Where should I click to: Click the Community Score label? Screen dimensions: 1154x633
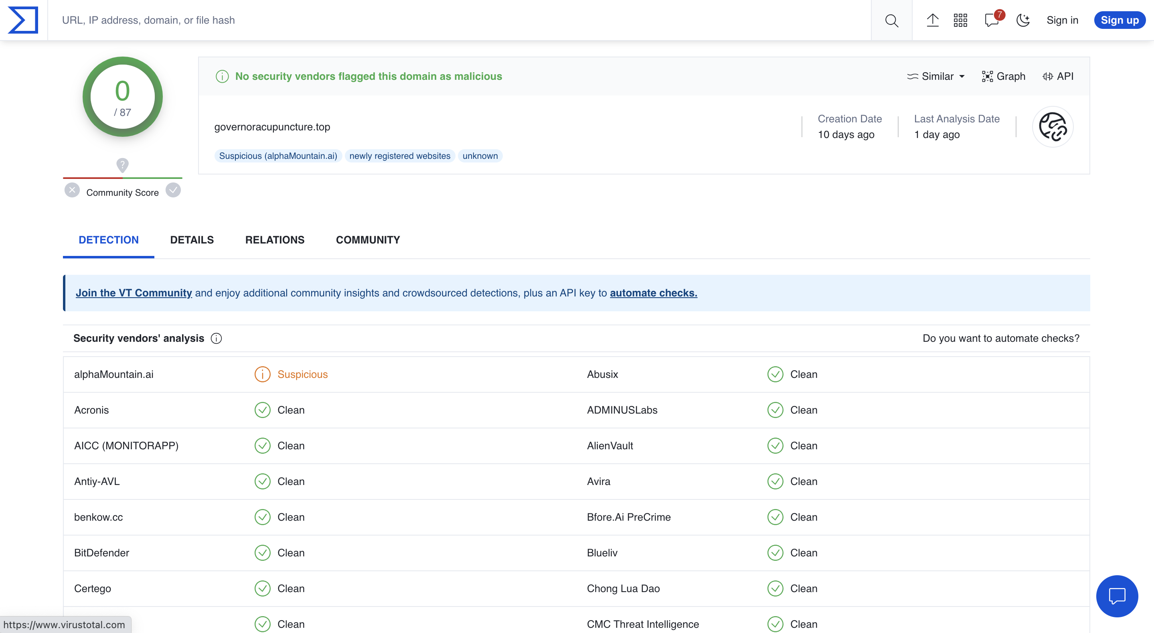coord(122,192)
